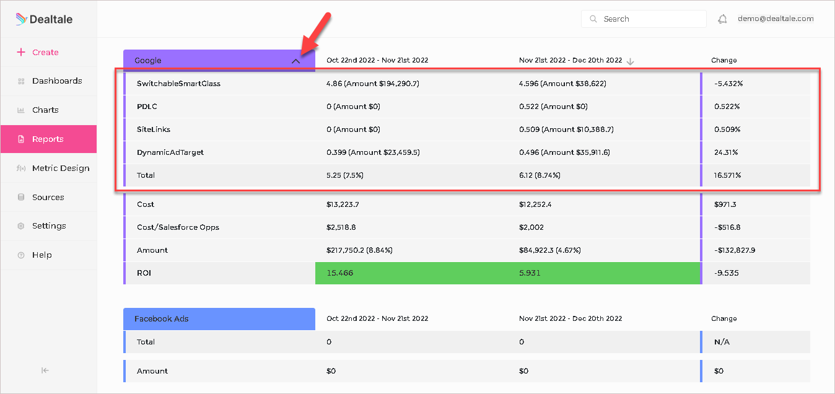Click green ROI value 5.931
Viewport: 835px width, 394px height.
[x=530, y=273]
